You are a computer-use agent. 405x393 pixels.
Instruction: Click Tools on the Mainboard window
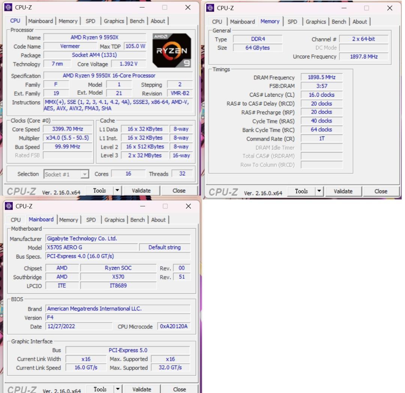(x=99, y=389)
